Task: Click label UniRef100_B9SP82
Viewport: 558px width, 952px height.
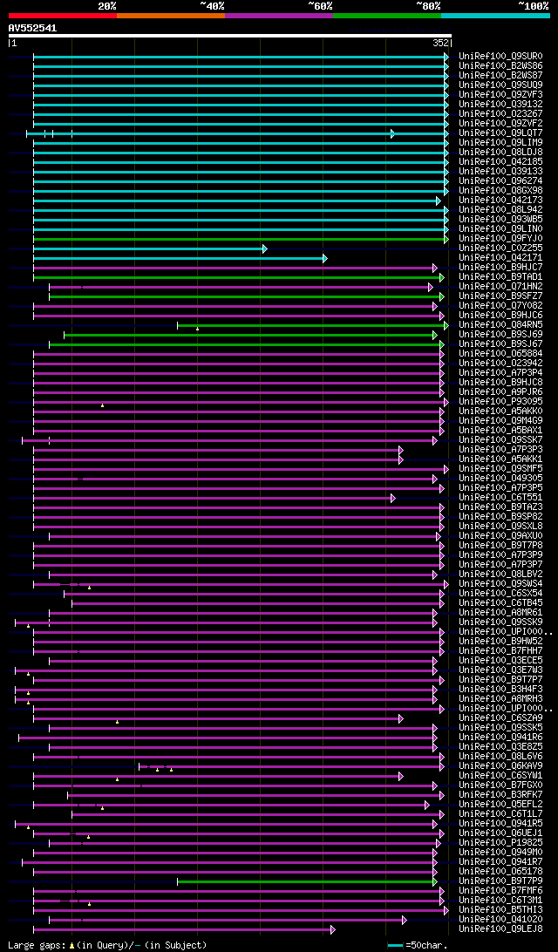Action: point(501,517)
